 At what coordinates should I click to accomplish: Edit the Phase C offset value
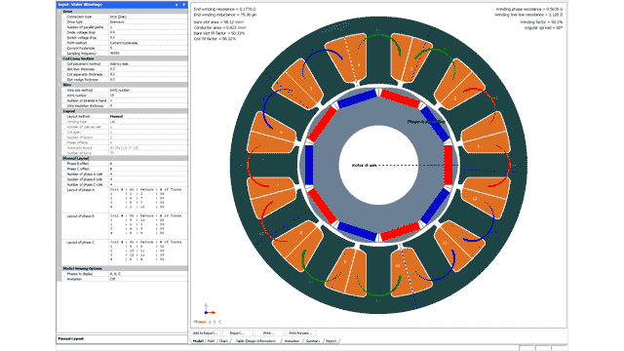[x=147, y=169]
